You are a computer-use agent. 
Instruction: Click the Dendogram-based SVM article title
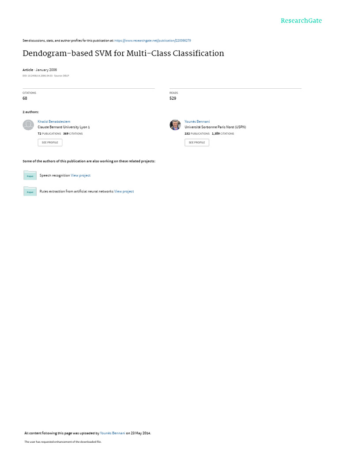click(123, 53)
